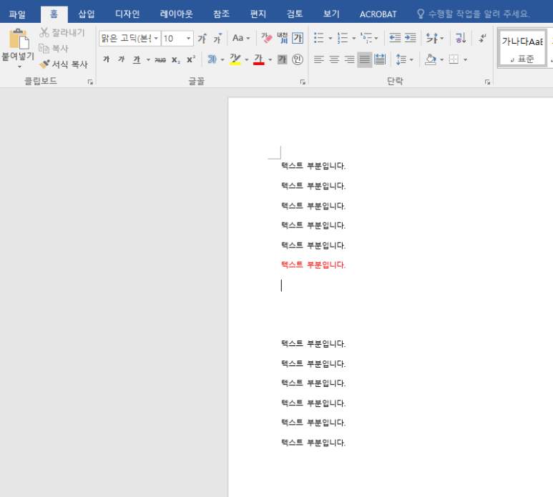
Task: Toggle bold formatting
Action: tap(106, 59)
